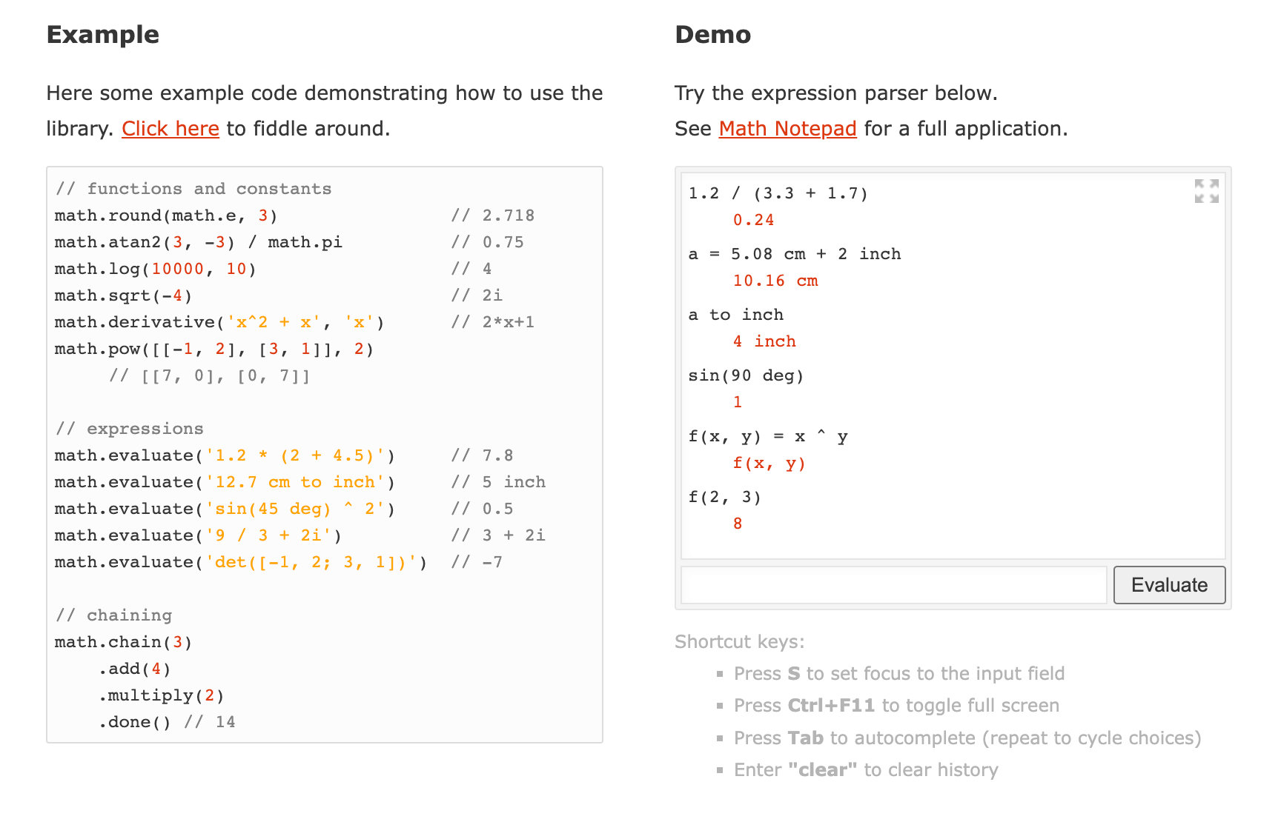Click the "1.2 / (3.3 + 1.7)" history expression
This screenshot has height=822, width=1281.
pos(778,193)
